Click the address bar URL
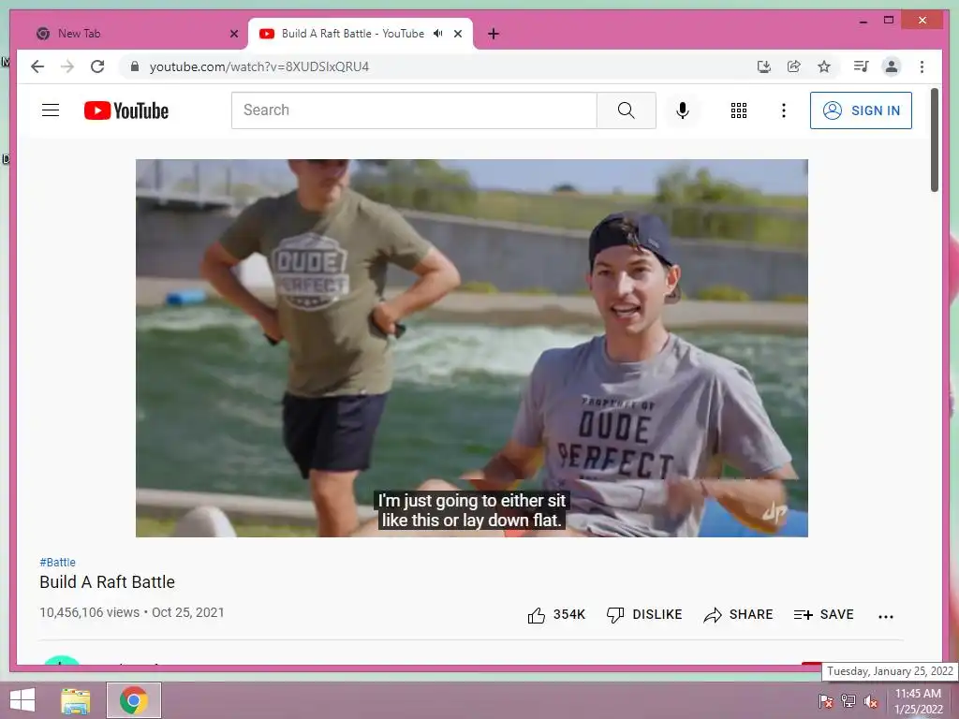 click(x=259, y=66)
